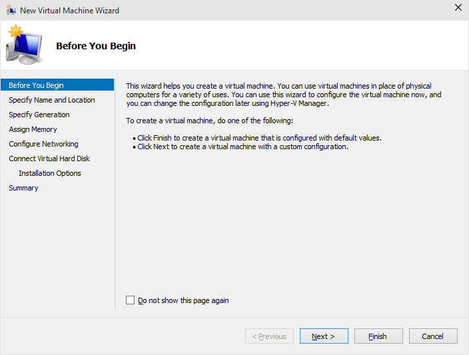
Task: Cancel the virtual machine wizard
Action: pyautogui.click(x=433, y=336)
